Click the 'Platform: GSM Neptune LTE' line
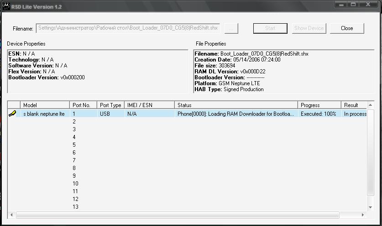The width and height of the screenshot is (382, 226). tap(227, 83)
